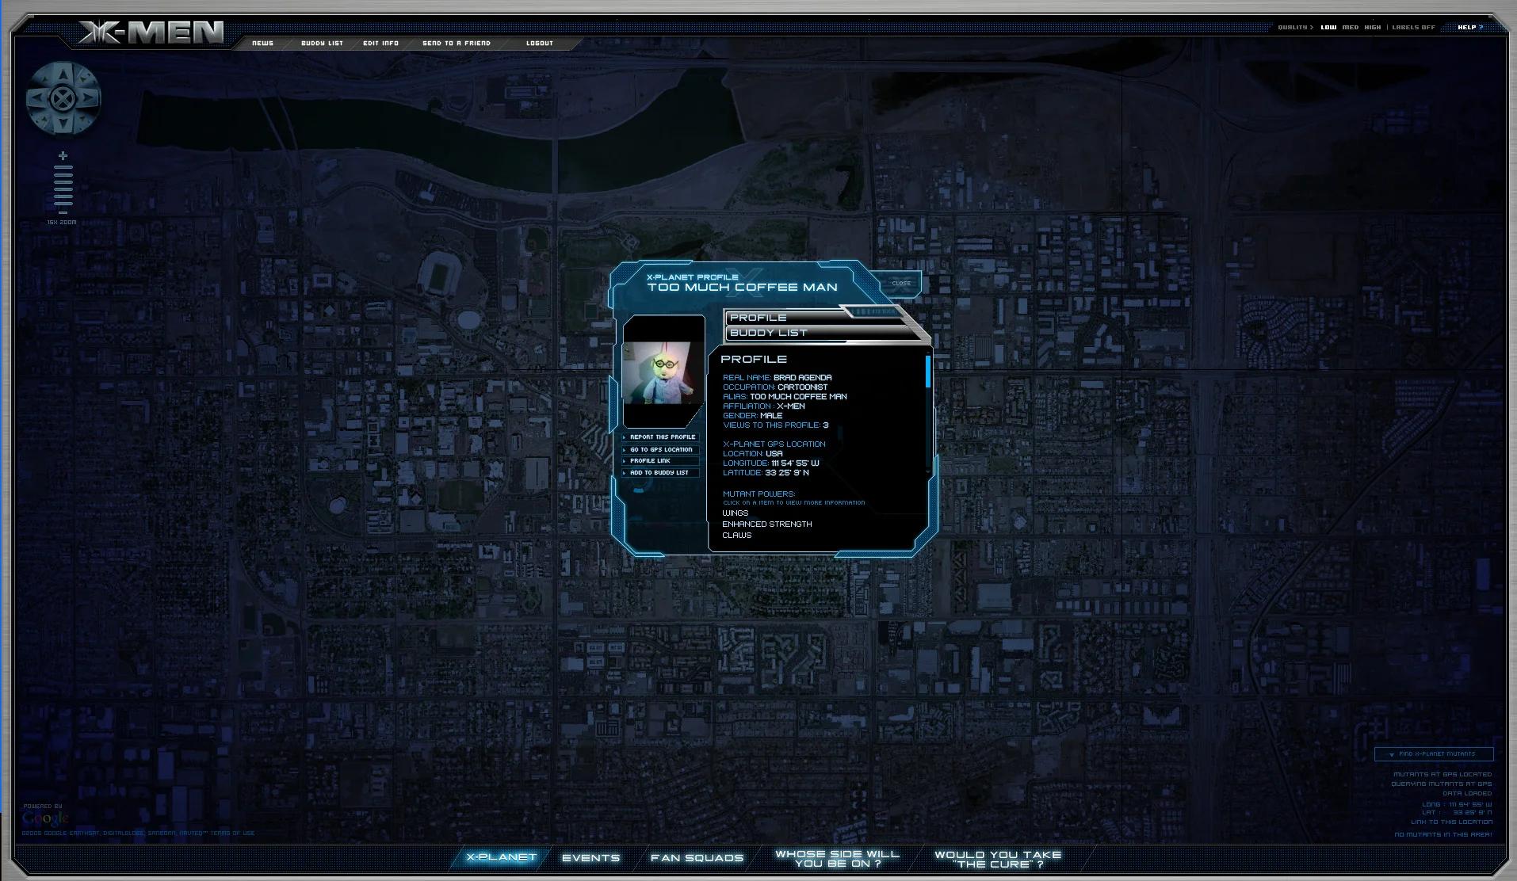Screen dimensions: 1517x881
Task: Pan the map north with the up arrow
Action: pyautogui.click(x=63, y=75)
